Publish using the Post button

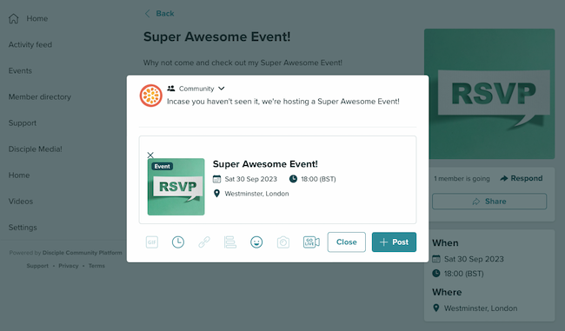tap(394, 242)
